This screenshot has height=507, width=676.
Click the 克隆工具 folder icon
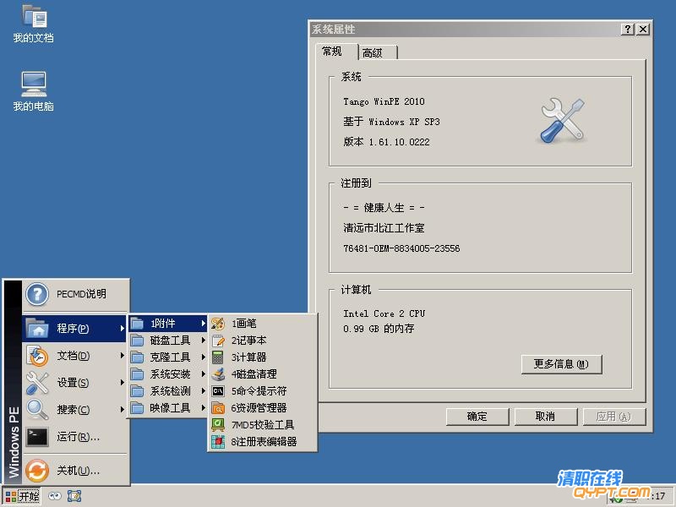[x=137, y=357]
